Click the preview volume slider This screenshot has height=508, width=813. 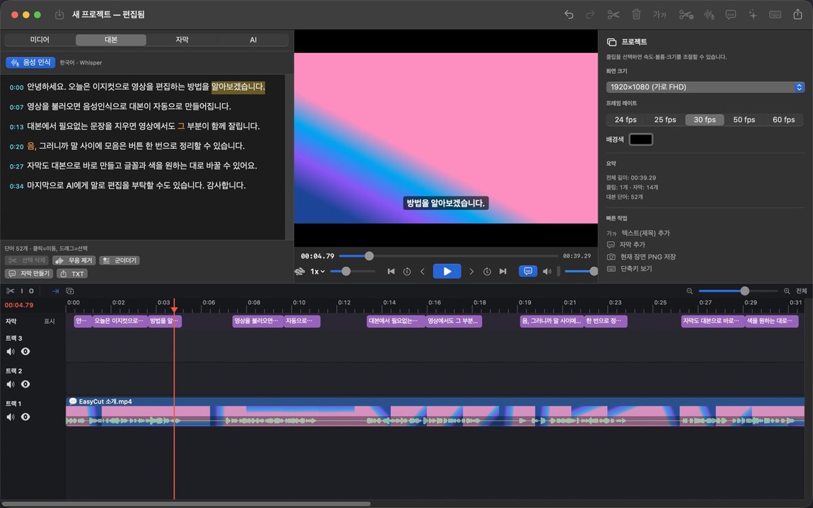pyautogui.click(x=581, y=271)
